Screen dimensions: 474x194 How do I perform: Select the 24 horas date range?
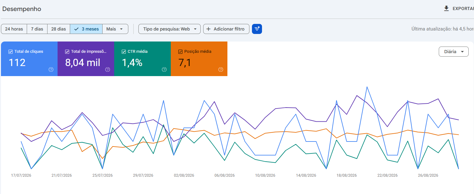[x=14, y=29]
